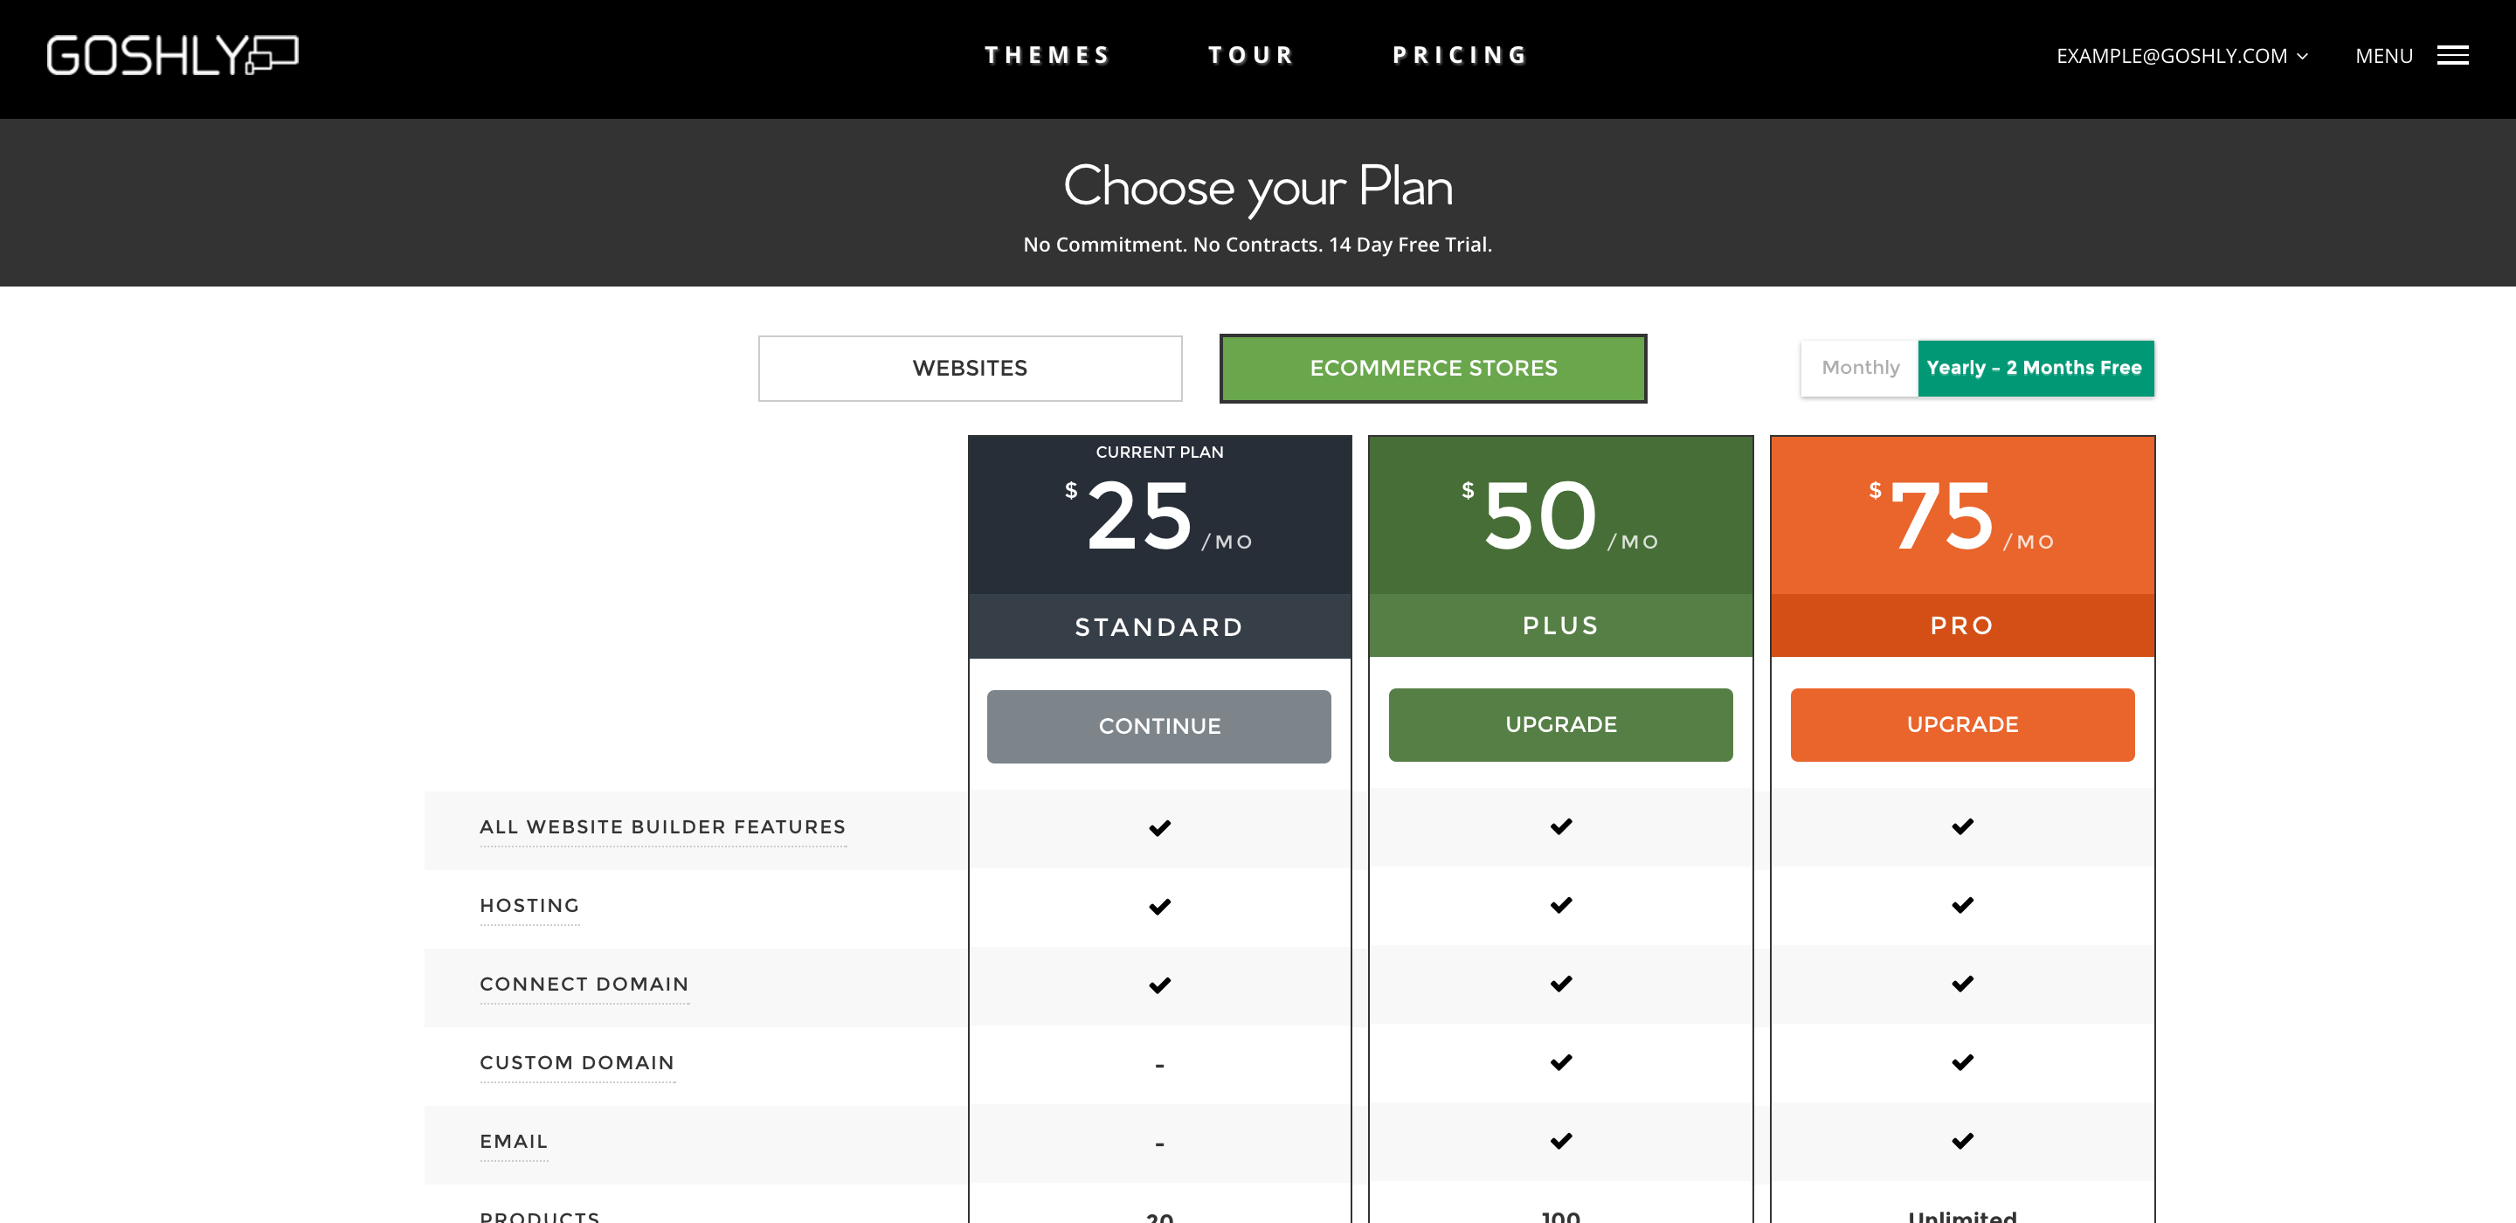Click the Standard plan Hosting checkmark

1159,907
